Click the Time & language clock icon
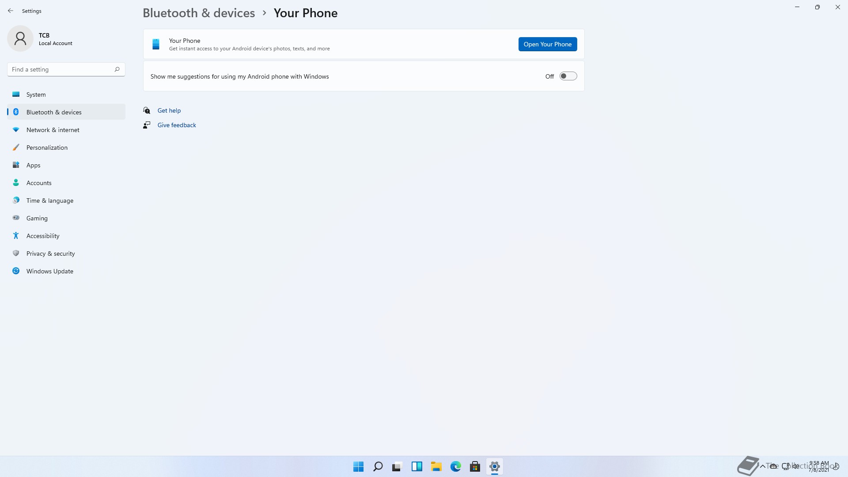Screen dimensions: 848x477 pyautogui.click(x=16, y=200)
